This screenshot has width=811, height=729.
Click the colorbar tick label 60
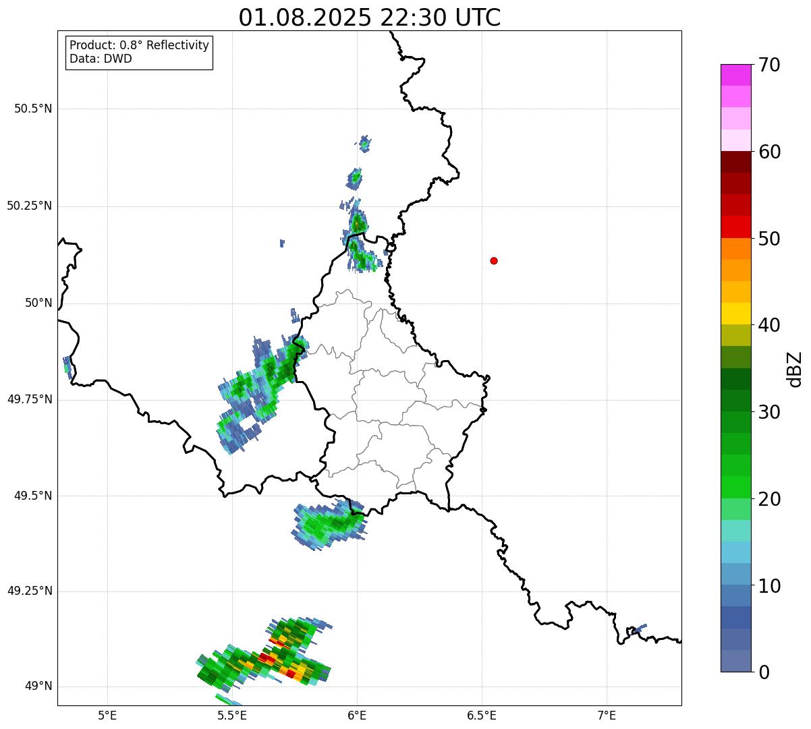tap(769, 152)
